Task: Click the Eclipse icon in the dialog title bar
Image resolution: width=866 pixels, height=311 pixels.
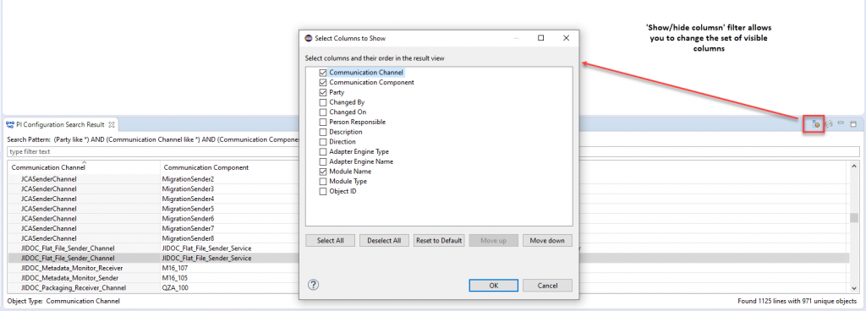Action: (x=308, y=38)
